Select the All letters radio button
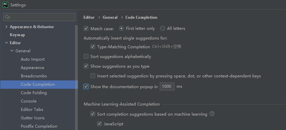The image size is (286, 130). click(162, 28)
